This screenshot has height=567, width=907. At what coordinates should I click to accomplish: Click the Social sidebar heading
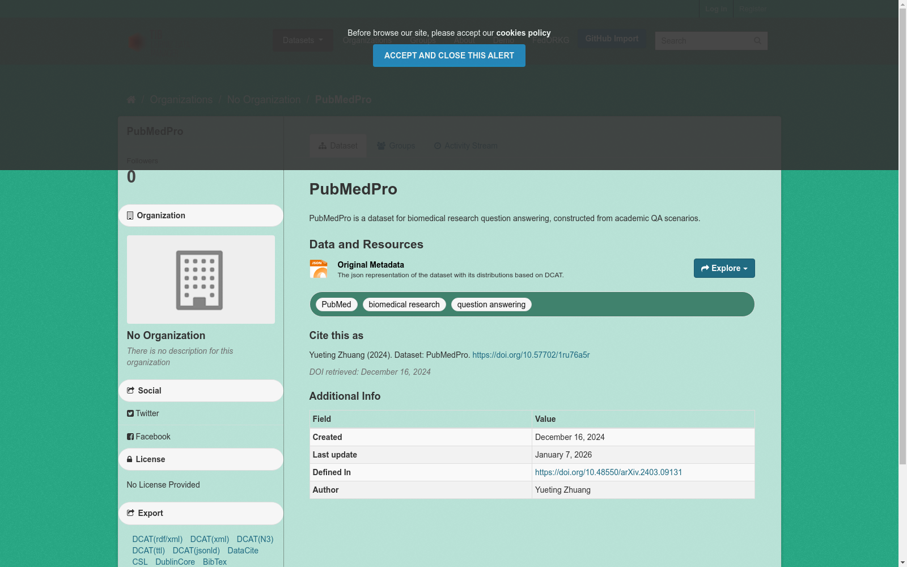point(201,391)
